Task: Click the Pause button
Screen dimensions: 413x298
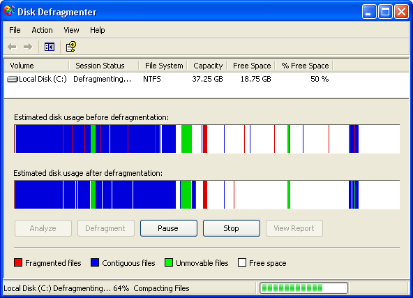Action: 169,228
